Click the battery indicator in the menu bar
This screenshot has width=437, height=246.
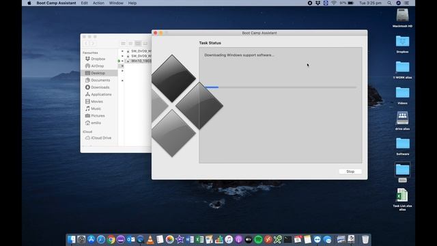click(347, 3)
